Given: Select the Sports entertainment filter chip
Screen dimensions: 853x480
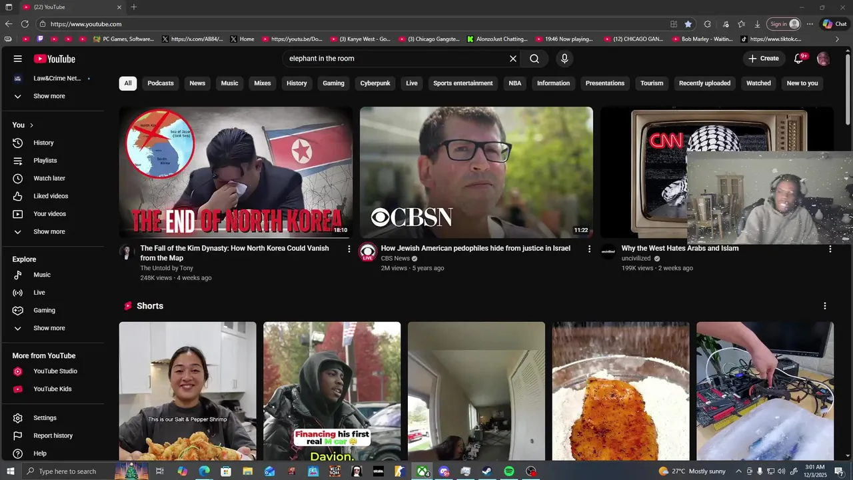Looking at the screenshot, I should point(463,83).
